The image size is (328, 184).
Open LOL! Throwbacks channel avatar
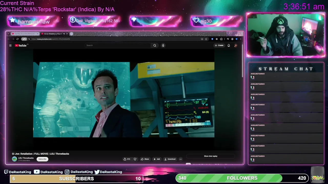(x=14, y=159)
